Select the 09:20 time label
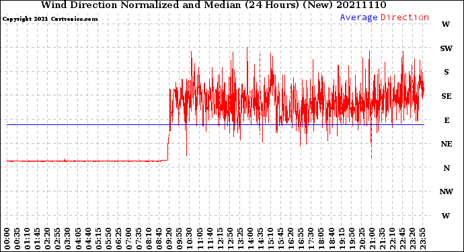This screenshot has height=252, width=464. click(169, 239)
